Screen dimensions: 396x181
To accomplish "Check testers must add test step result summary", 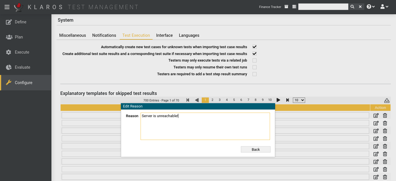I will [x=254, y=74].
